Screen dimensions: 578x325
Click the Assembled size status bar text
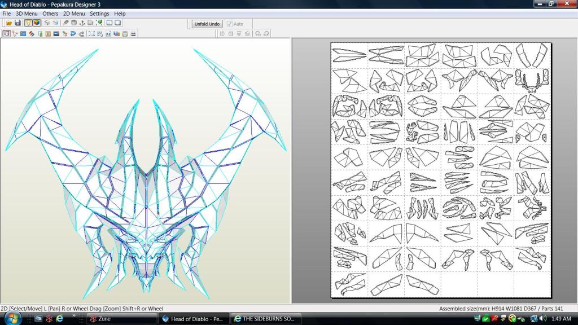point(501,309)
